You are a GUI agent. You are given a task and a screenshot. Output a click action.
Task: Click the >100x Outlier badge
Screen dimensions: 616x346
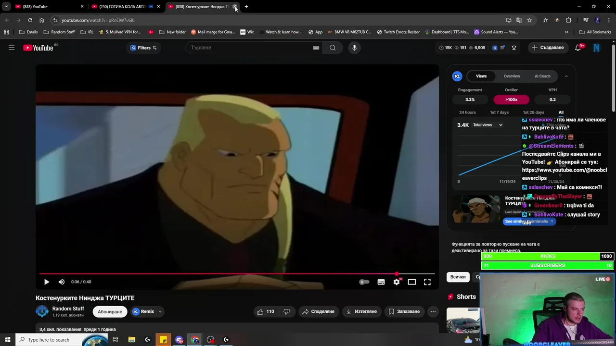tap(511, 99)
